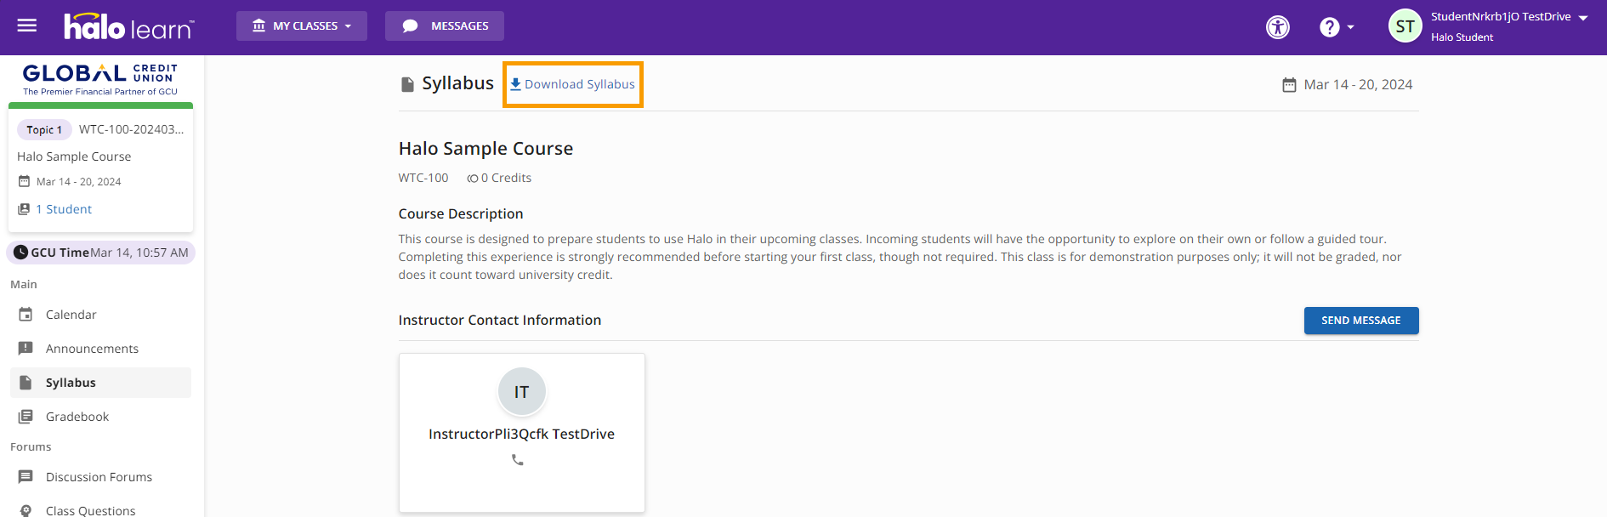Open Discussion Forums in the sidebar

pyautogui.click(x=100, y=477)
